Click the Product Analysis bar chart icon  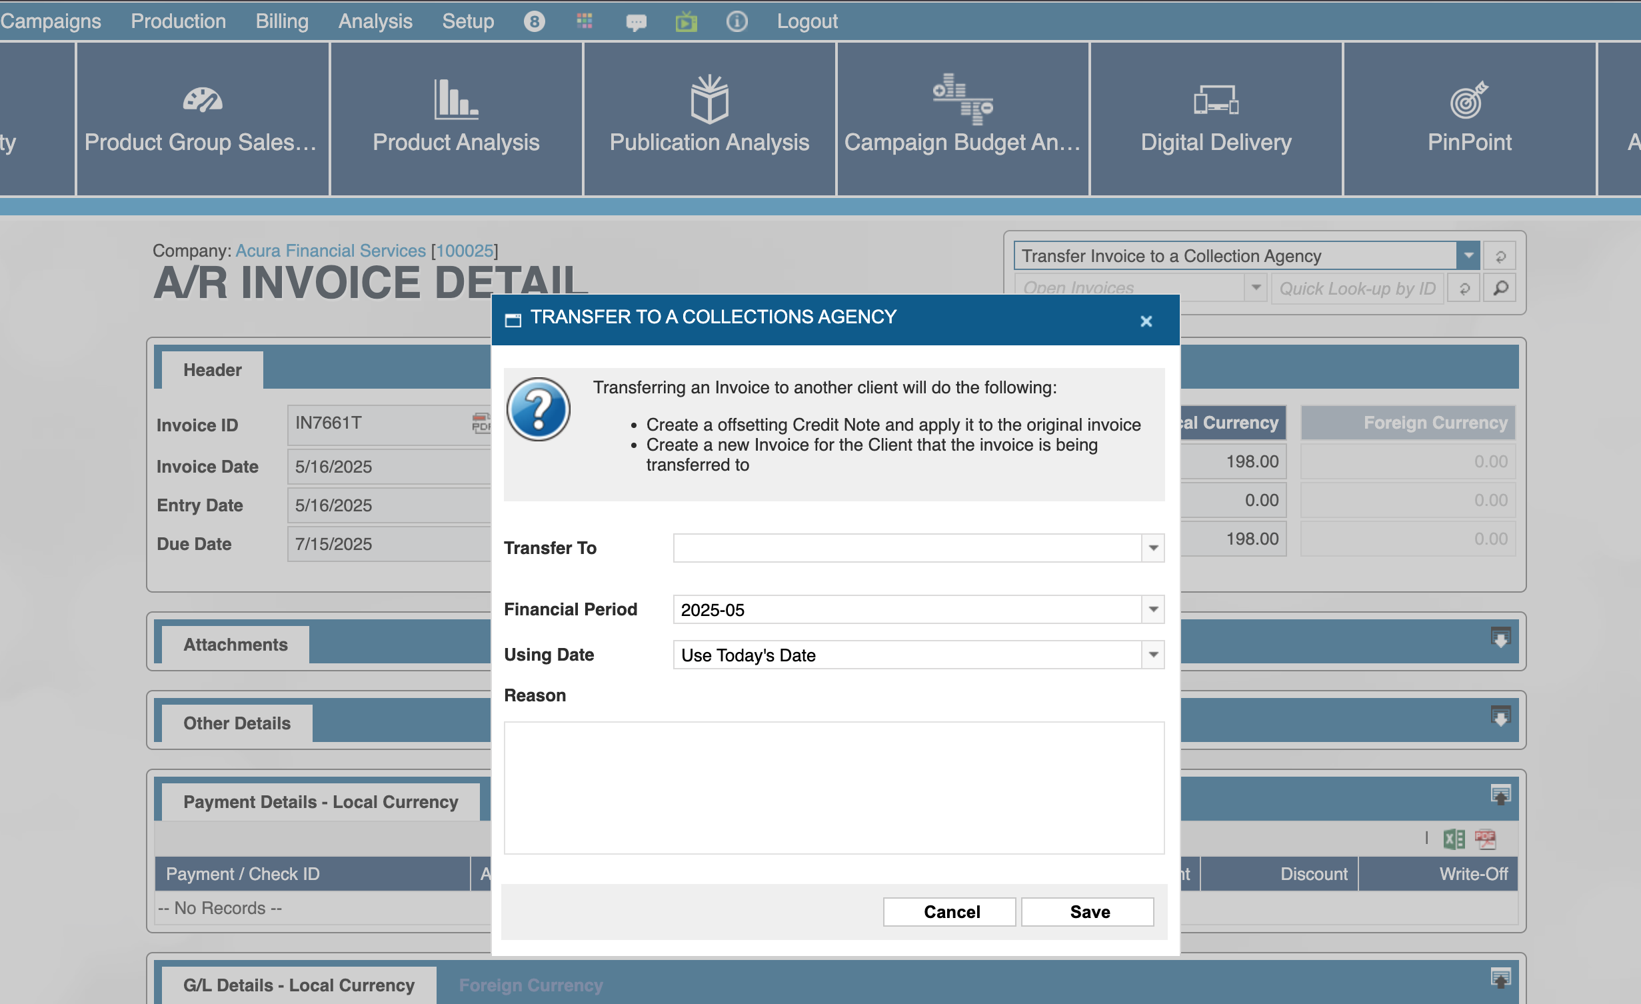click(x=456, y=100)
